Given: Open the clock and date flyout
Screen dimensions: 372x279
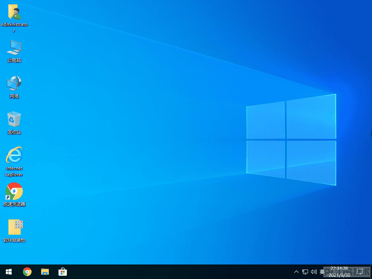Looking at the screenshot, I should pos(339,272).
